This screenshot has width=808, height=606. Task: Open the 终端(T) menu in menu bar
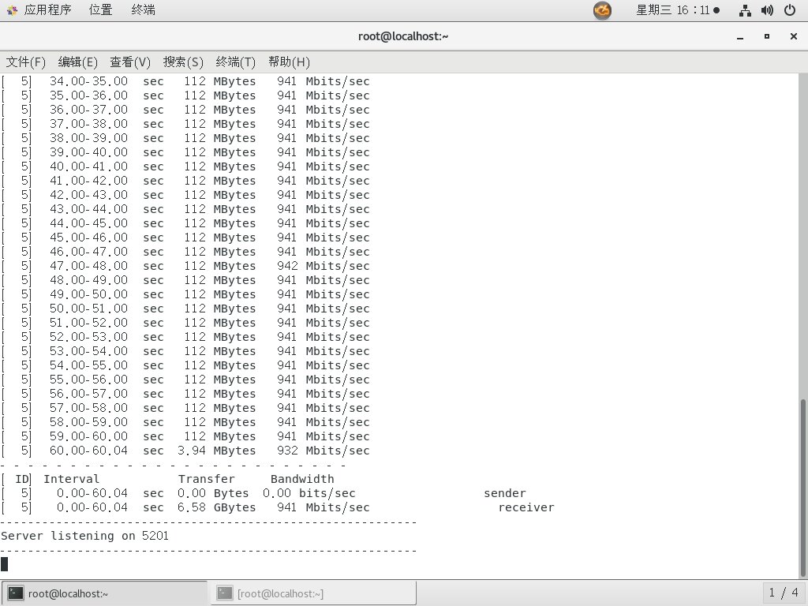coord(236,62)
